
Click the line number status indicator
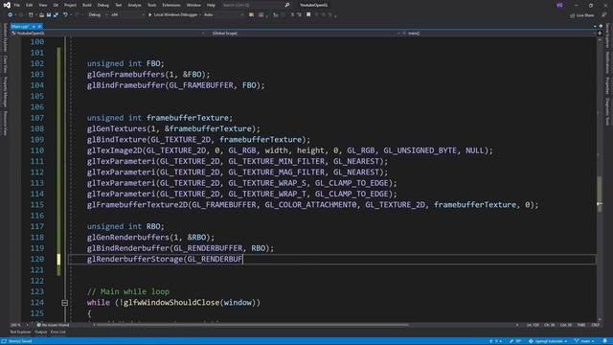[x=533, y=325]
